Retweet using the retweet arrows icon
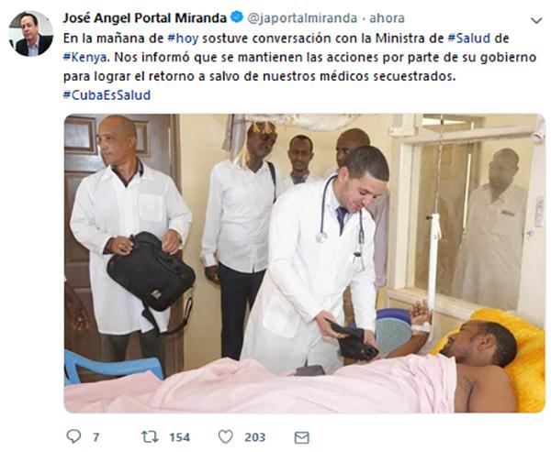The image size is (551, 452). coord(150,437)
